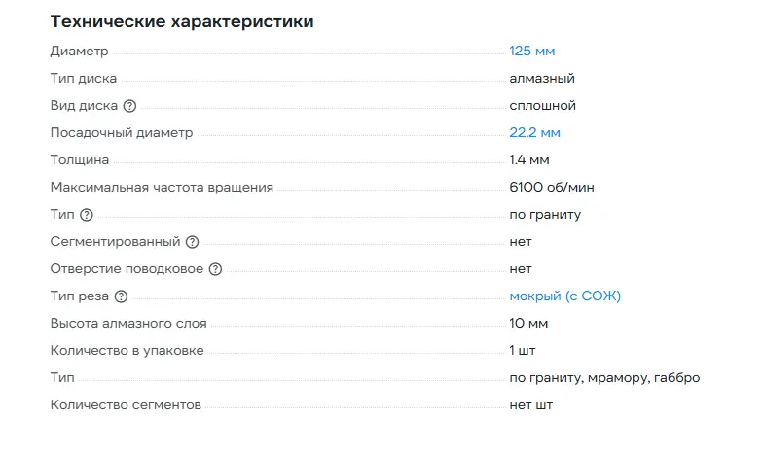Image resolution: width=763 pixels, height=453 pixels.
Task: Click the Максимальная частота вращения label
Action: [x=162, y=188]
